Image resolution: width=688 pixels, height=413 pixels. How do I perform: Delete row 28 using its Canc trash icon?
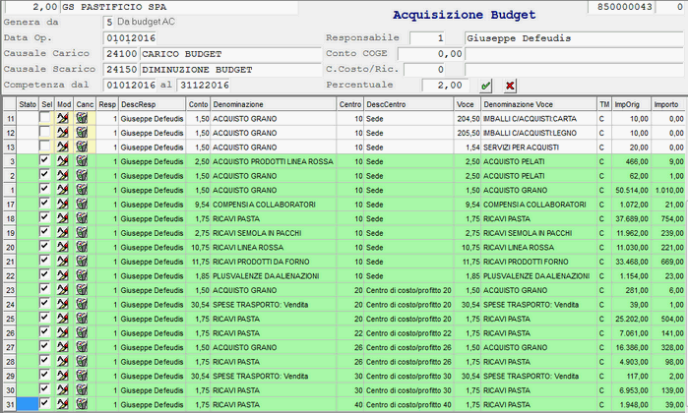[82, 361]
